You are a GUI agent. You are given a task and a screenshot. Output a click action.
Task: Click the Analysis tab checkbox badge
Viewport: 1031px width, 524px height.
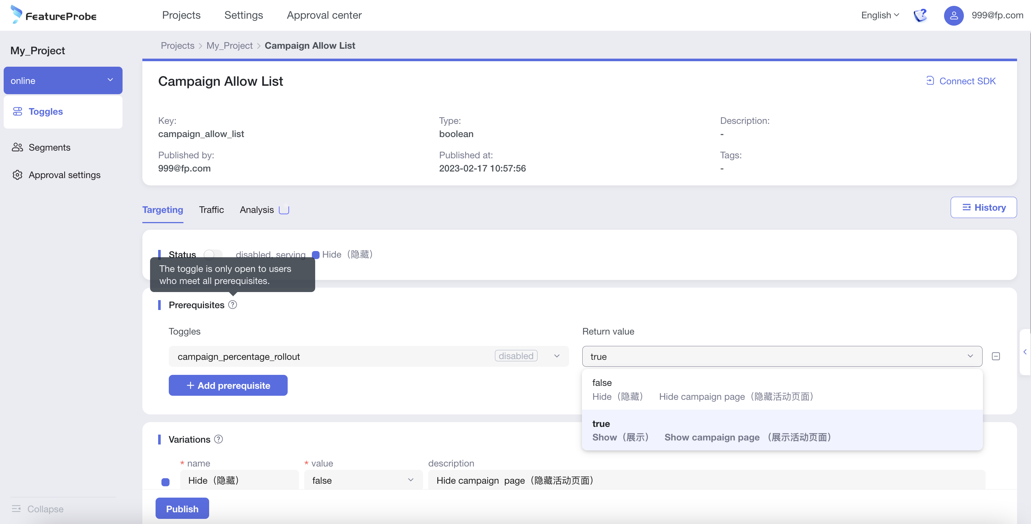284,210
